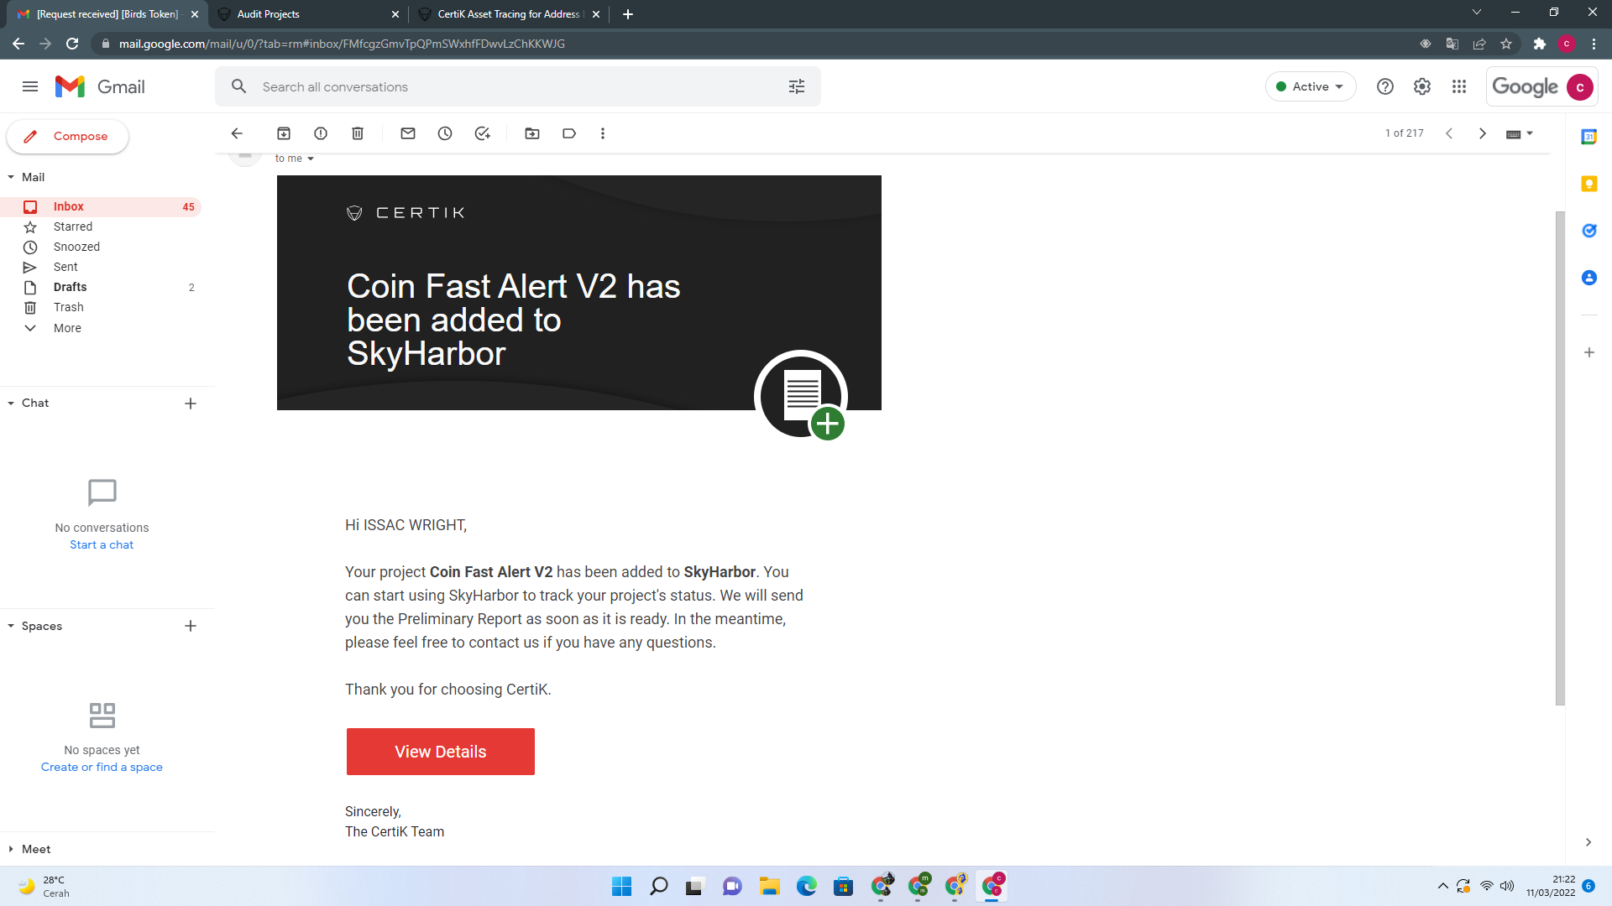Open Windows Search from the taskbar
This screenshot has height=906, width=1612.
tap(659, 886)
